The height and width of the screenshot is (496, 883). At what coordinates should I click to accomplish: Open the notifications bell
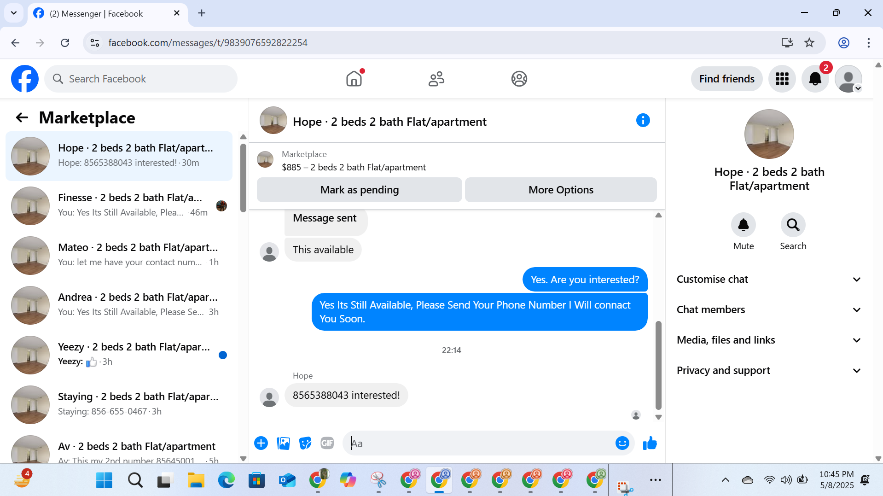pyautogui.click(x=815, y=79)
